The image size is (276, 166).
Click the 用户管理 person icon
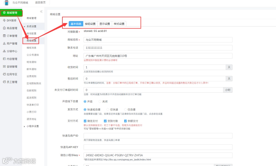4,43
